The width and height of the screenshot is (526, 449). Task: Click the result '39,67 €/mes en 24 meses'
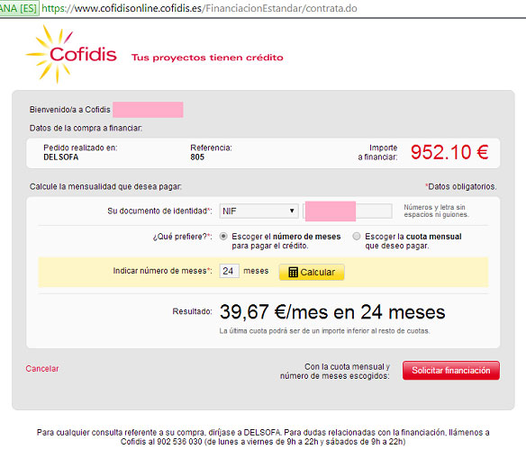(x=332, y=312)
